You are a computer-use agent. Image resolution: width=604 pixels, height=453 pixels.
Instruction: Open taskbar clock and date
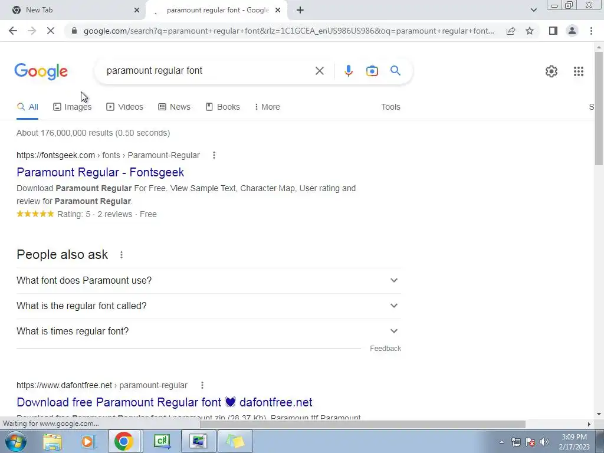(574, 442)
